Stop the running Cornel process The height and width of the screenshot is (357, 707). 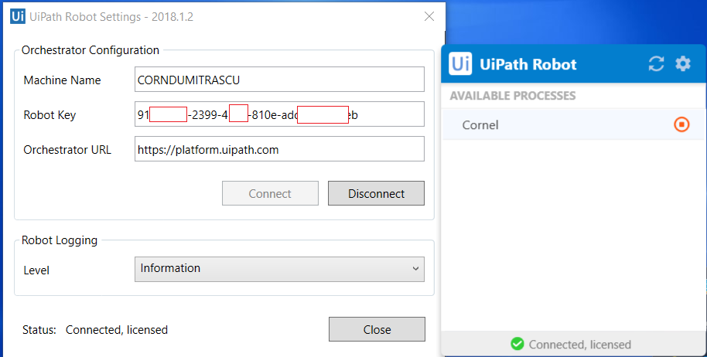pyautogui.click(x=681, y=124)
